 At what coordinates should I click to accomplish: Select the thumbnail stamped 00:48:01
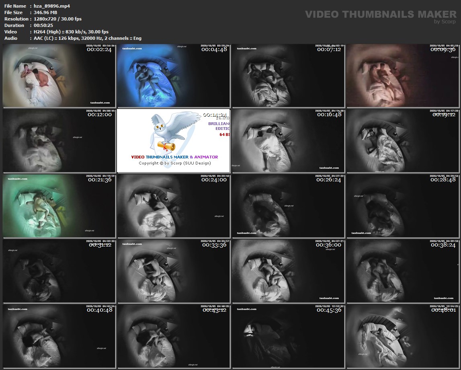[x=403, y=337]
